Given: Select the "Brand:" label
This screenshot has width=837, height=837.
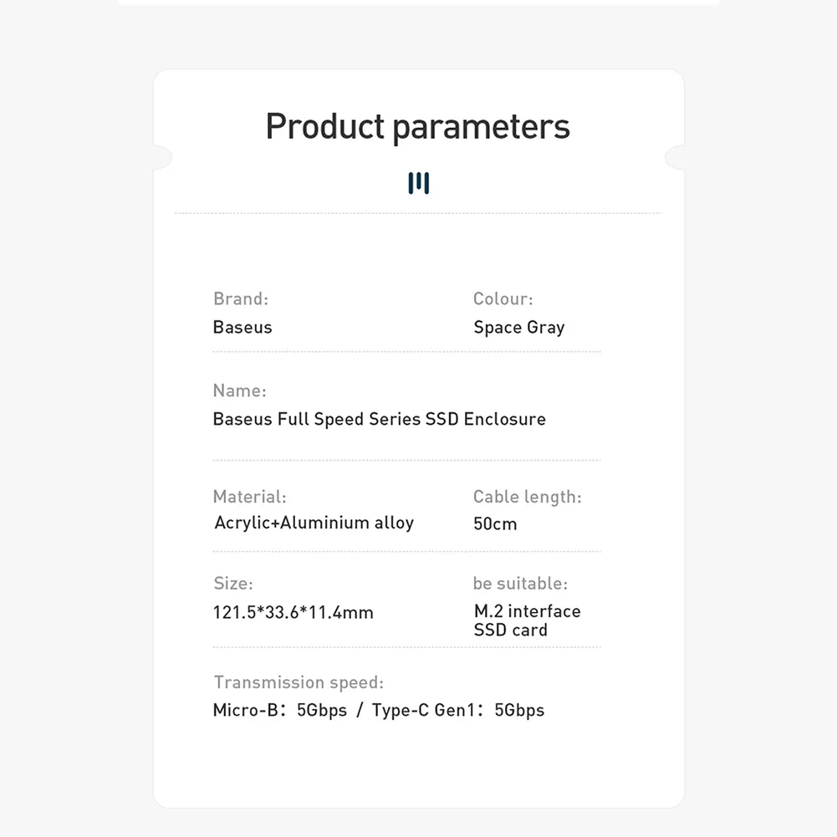Looking at the screenshot, I should (x=241, y=299).
